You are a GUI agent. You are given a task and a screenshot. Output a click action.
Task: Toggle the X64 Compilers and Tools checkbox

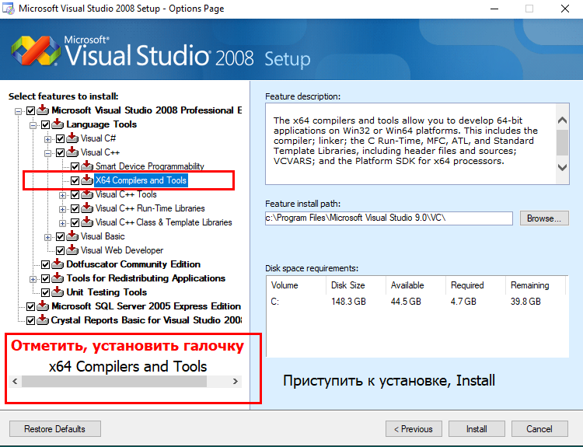[x=75, y=180]
